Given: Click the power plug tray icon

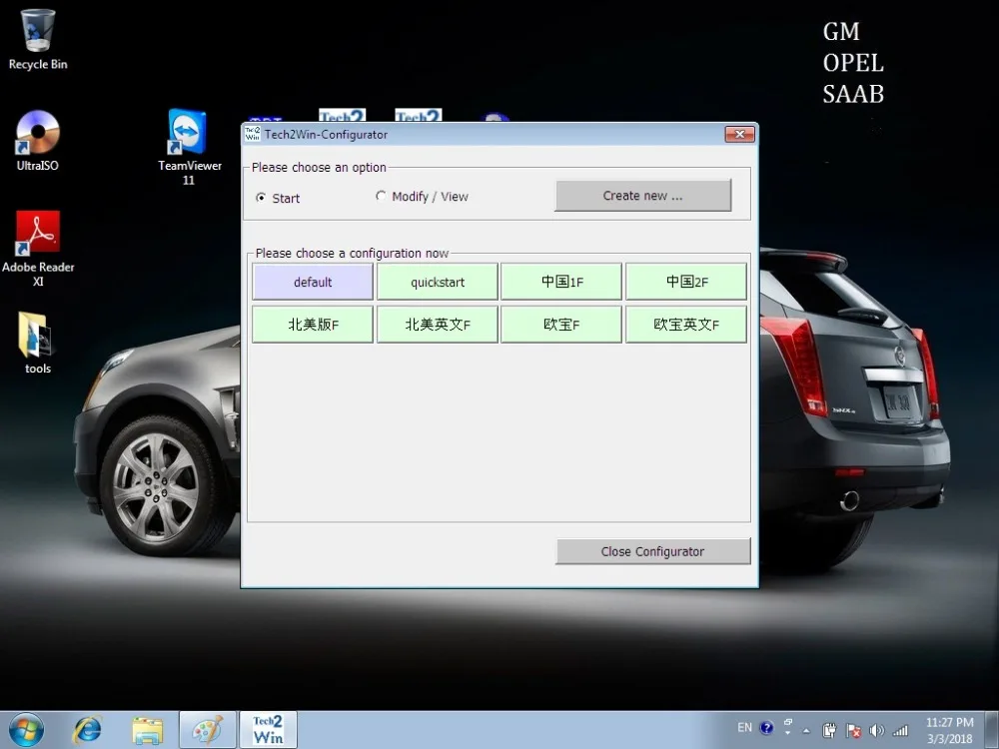Looking at the screenshot, I should click(829, 731).
